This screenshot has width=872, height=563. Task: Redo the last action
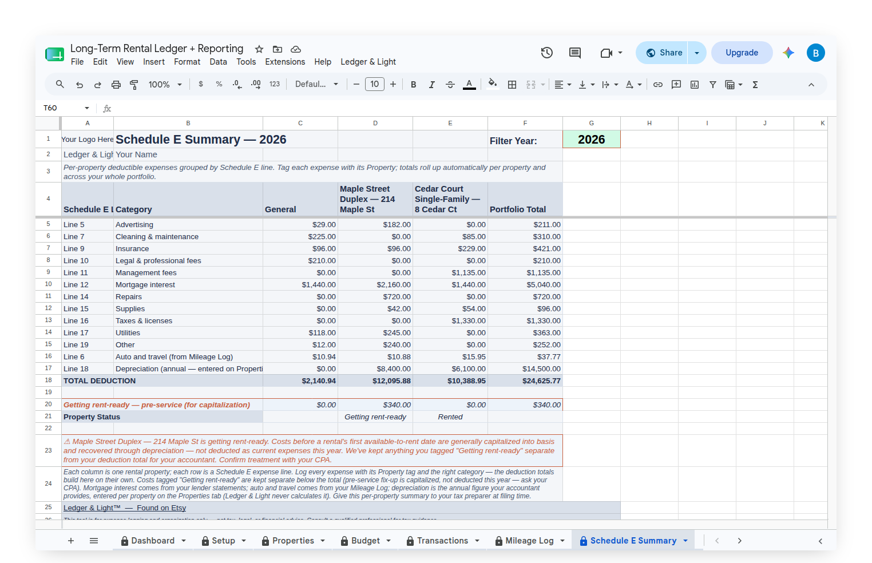pyautogui.click(x=98, y=85)
